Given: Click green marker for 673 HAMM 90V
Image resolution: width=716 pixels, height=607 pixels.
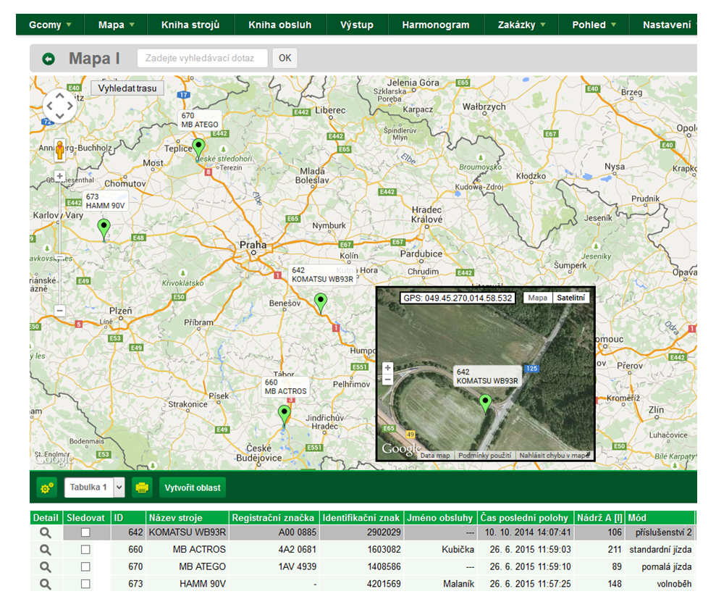Looking at the screenshot, I should [x=104, y=228].
